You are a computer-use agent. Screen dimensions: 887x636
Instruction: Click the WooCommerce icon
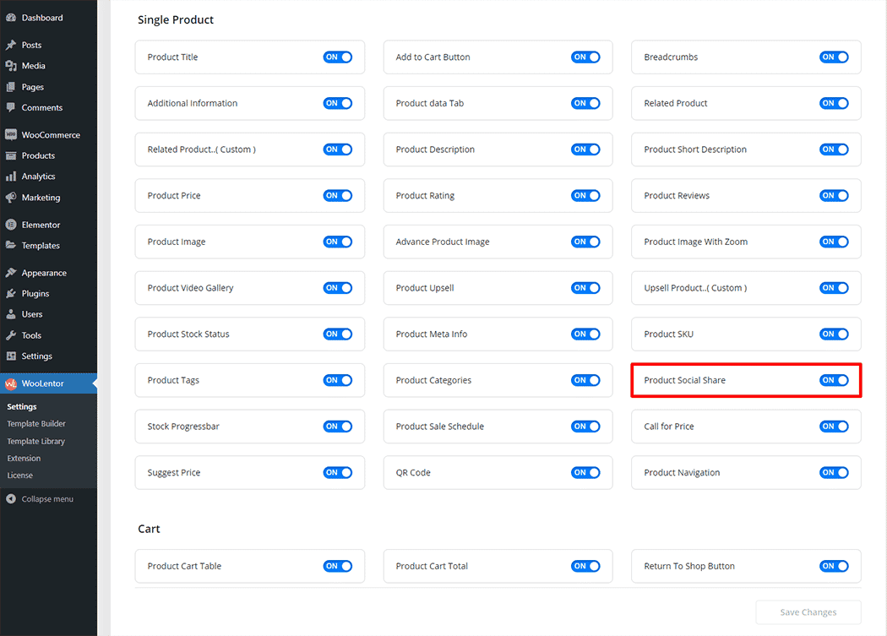click(x=11, y=135)
